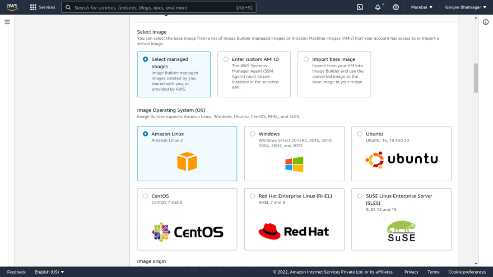The height and width of the screenshot is (277, 493).
Task: Launch the CloudShell terminal icon
Action: tap(360, 7)
